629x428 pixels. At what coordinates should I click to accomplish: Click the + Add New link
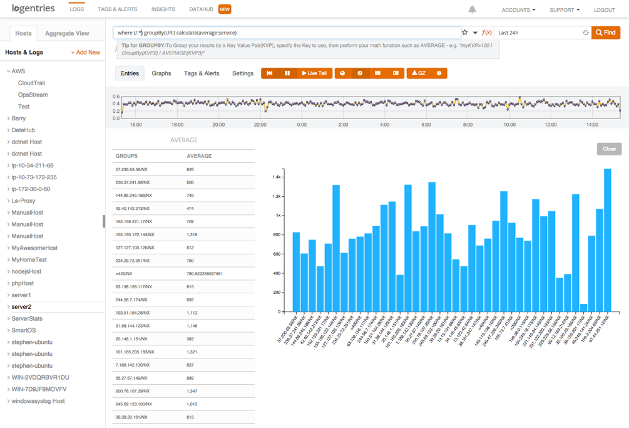point(85,53)
